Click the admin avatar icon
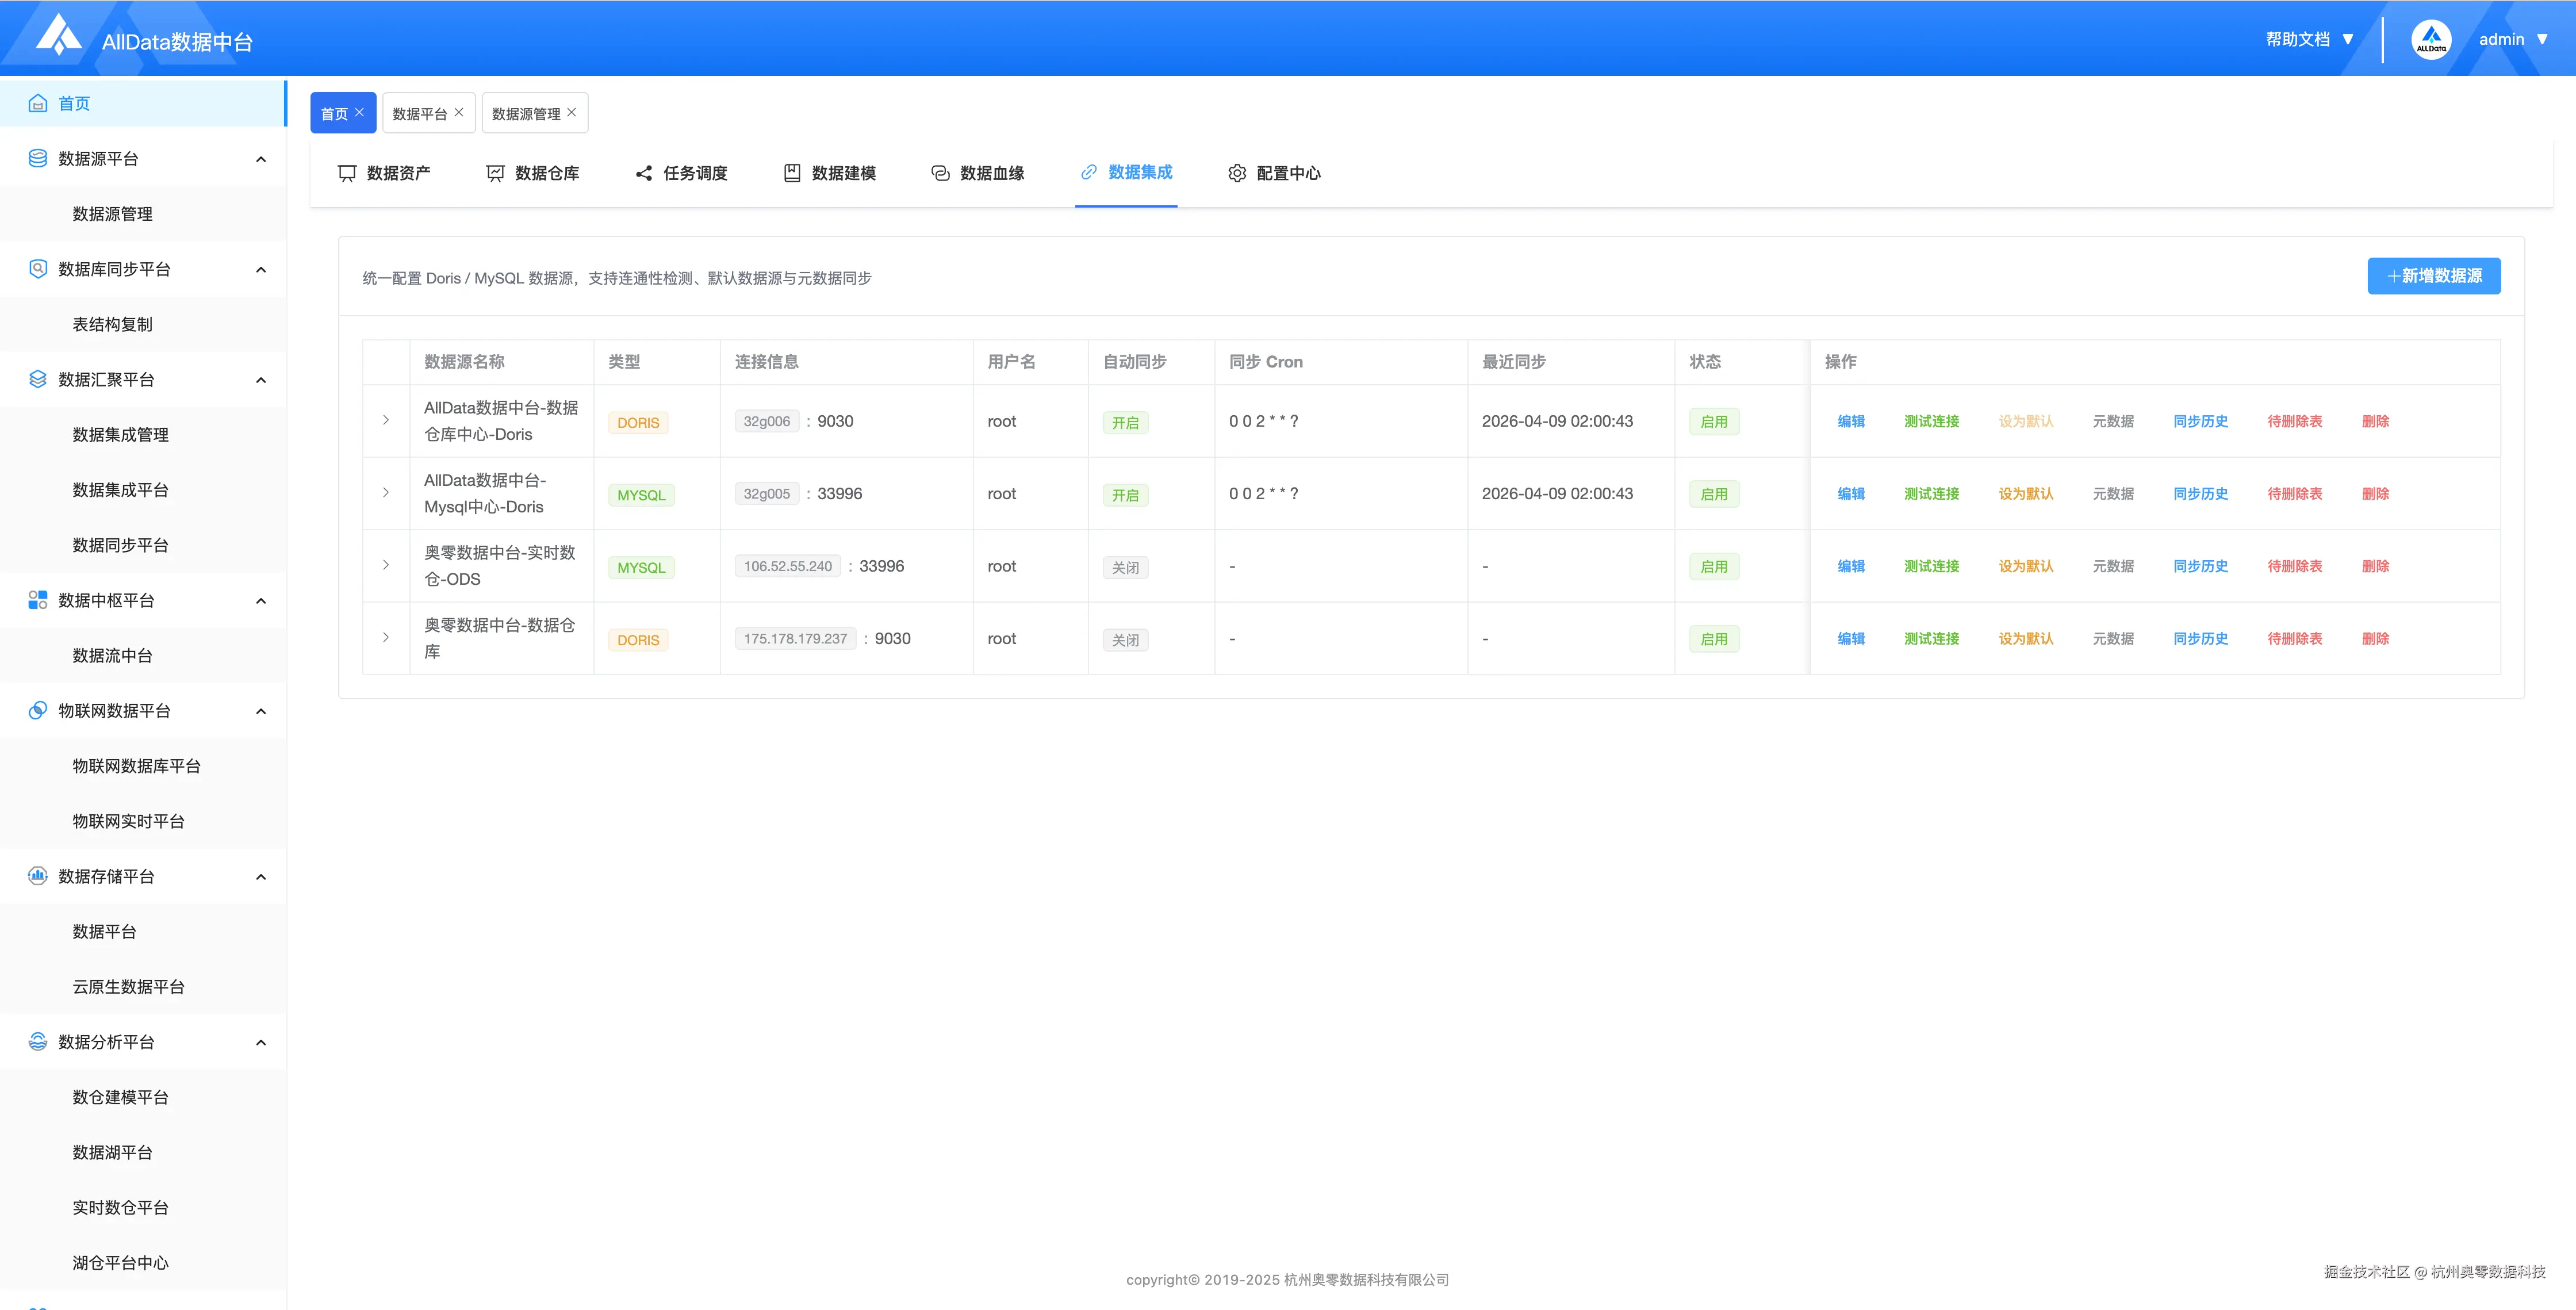Image resolution: width=2576 pixels, height=1310 pixels. pyautogui.click(x=2430, y=40)
